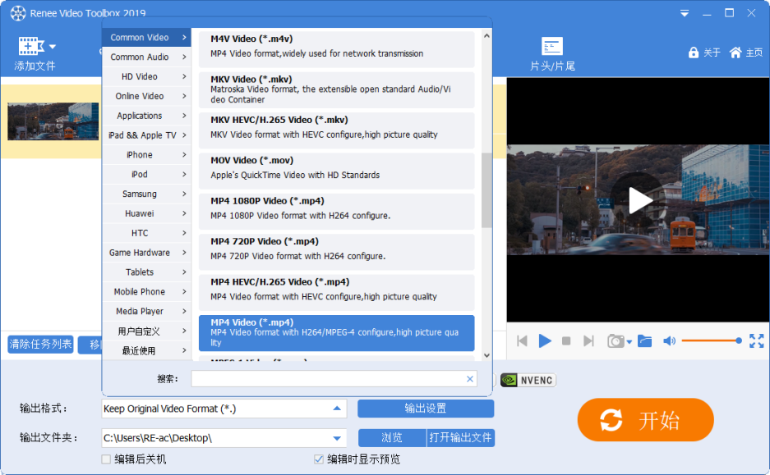
Task: Expand Applications submenu arrow
Action: (x=184, y=116)
